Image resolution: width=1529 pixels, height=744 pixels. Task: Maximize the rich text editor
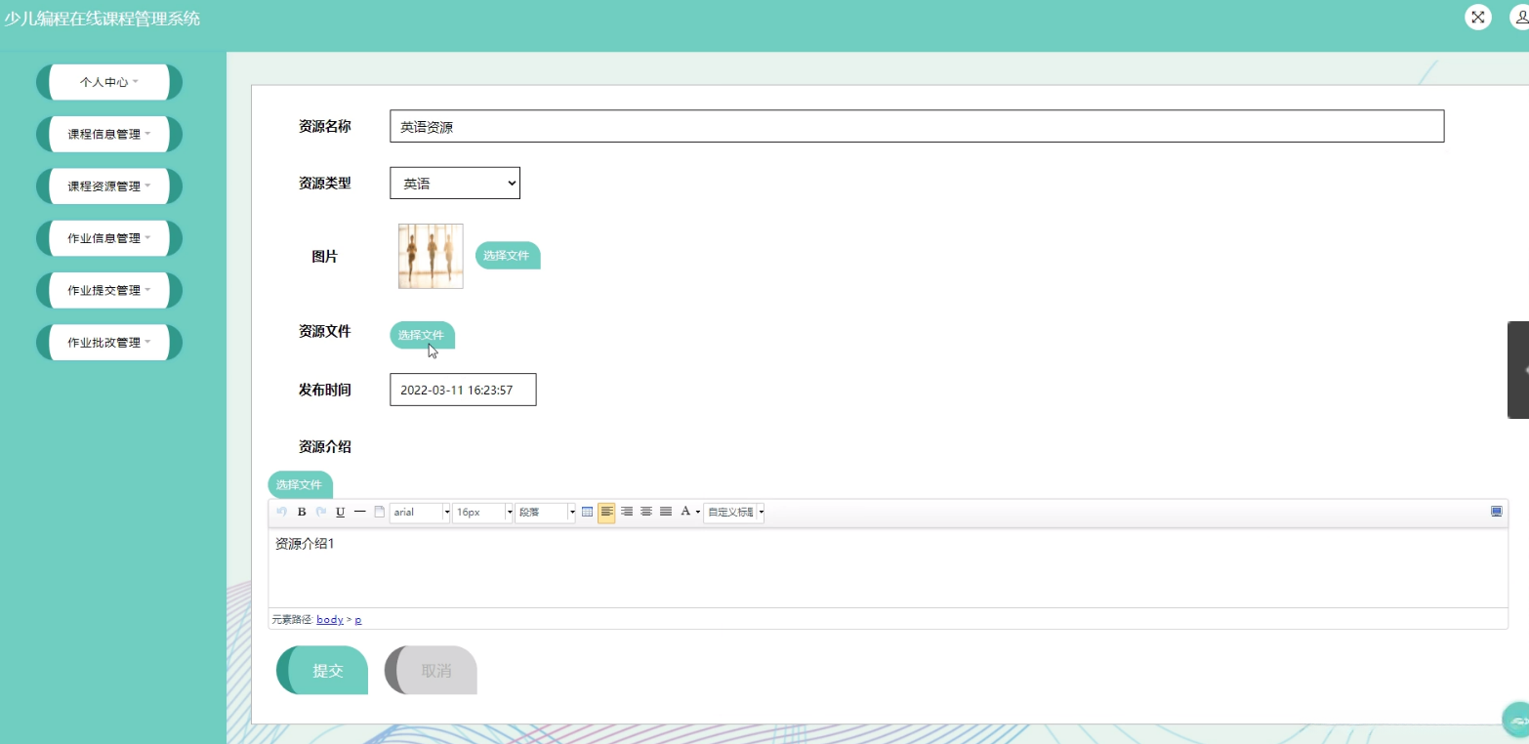(x=1496, y=512)
